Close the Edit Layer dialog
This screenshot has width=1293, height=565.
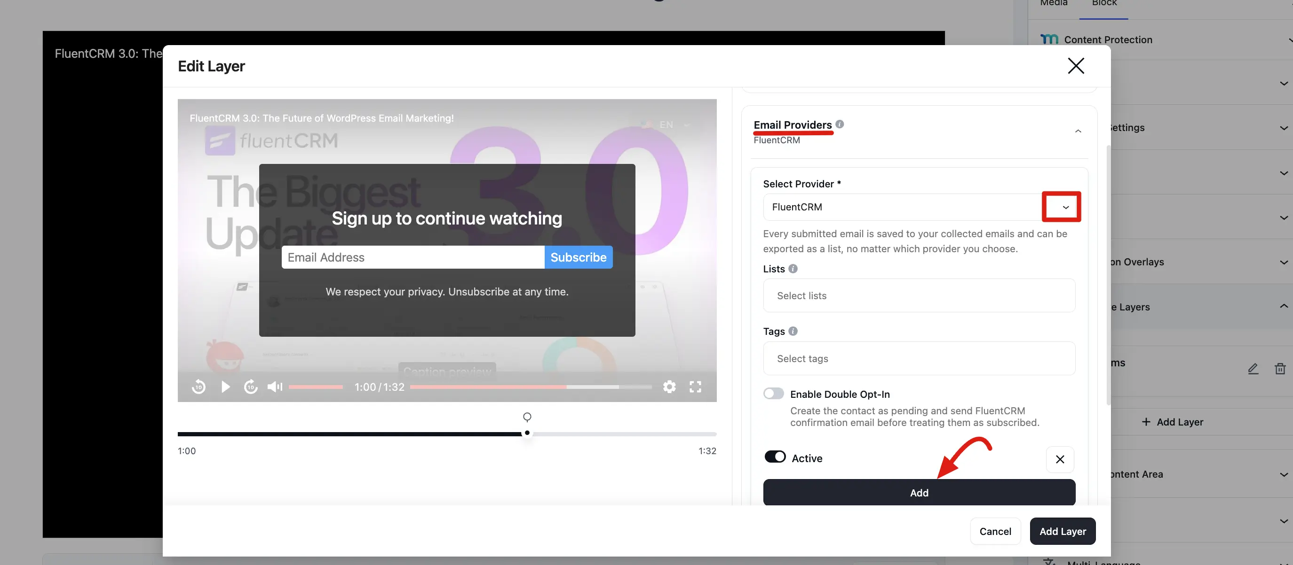click(x=1076, y=66)
